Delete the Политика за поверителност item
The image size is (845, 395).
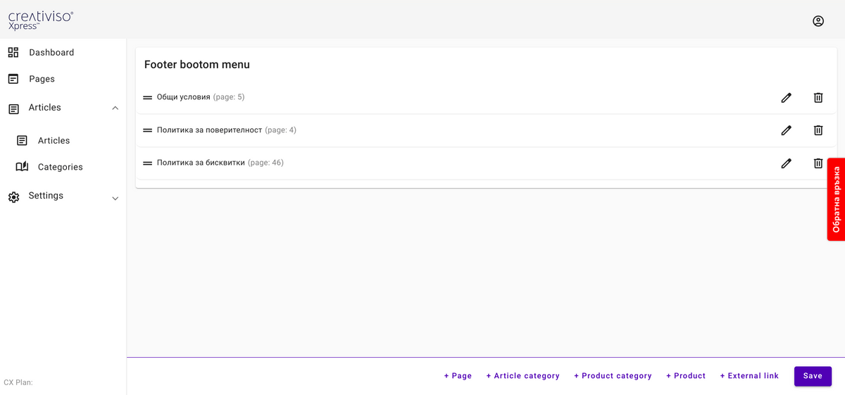coord(818,130)
